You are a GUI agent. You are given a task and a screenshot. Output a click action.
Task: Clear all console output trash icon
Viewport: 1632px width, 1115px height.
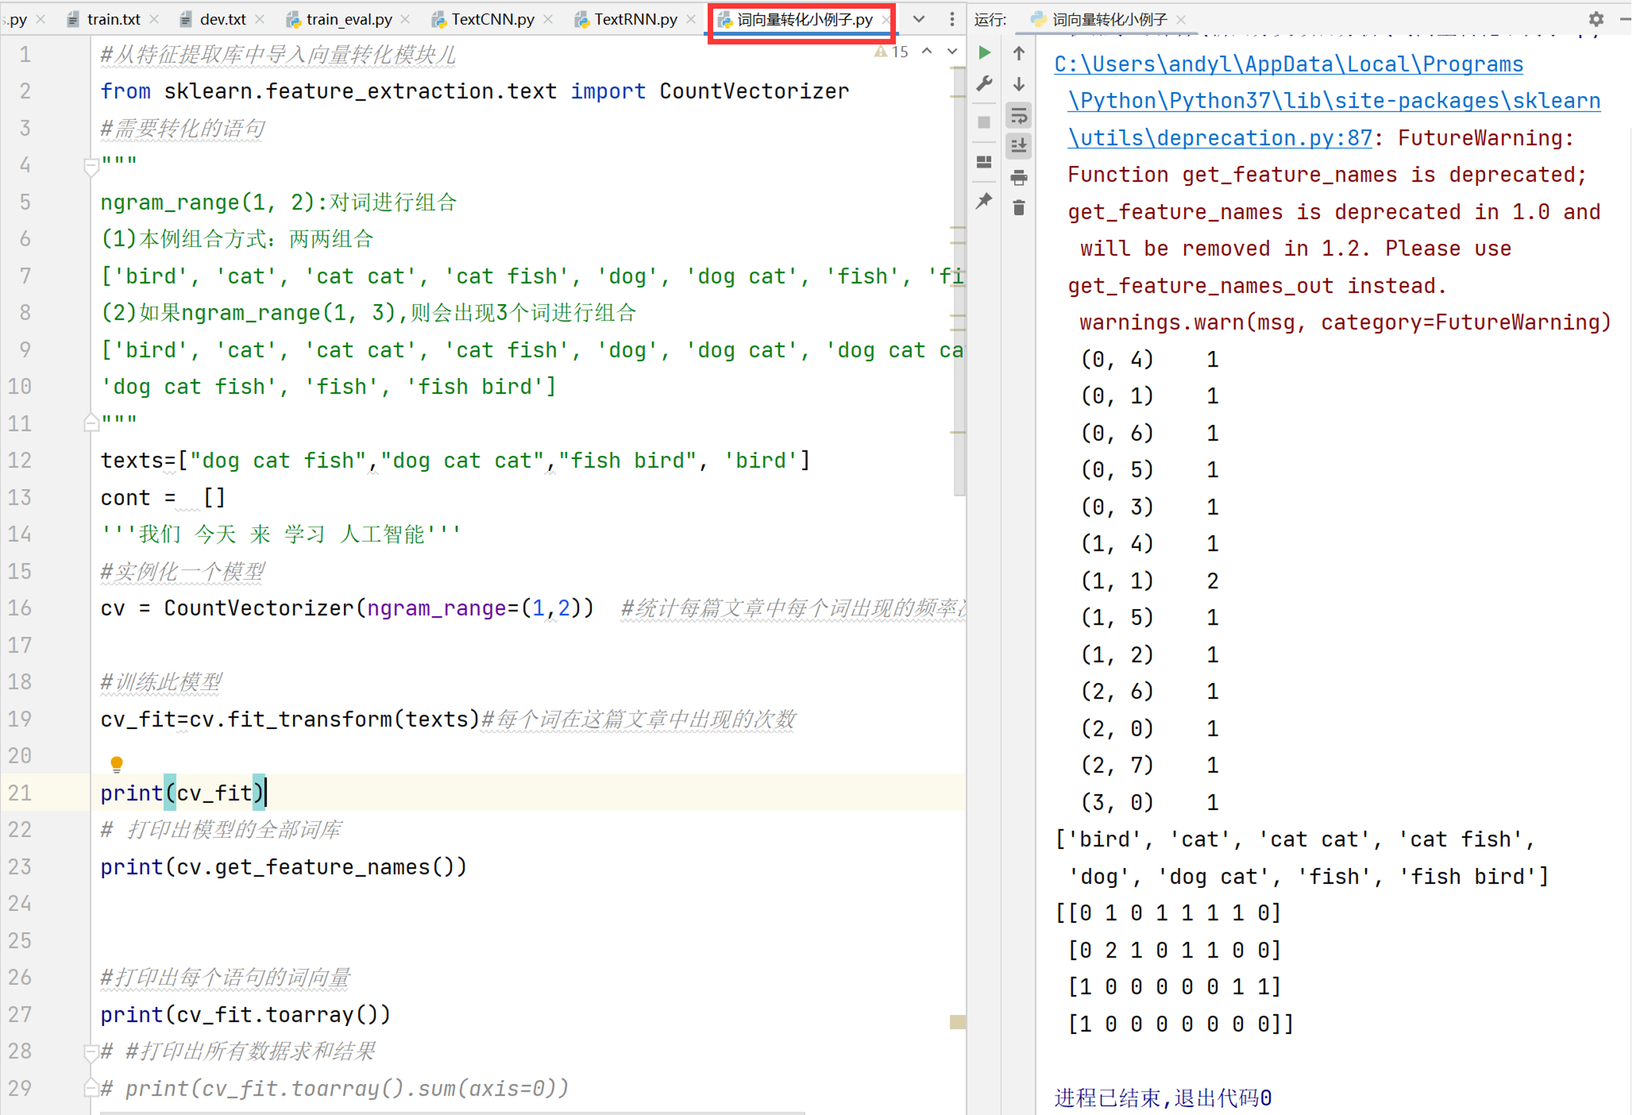(x=1019, y=208)
